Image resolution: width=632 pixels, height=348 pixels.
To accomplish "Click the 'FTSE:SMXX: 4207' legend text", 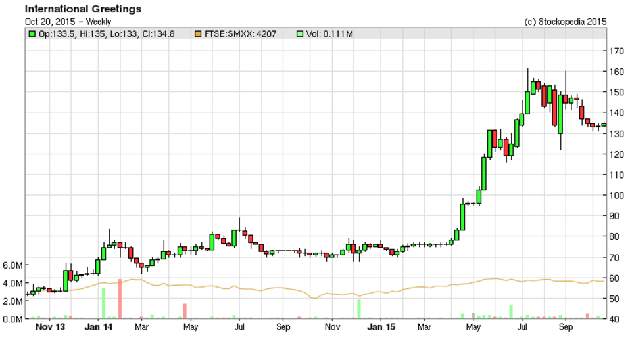I will tap(240, 34).
